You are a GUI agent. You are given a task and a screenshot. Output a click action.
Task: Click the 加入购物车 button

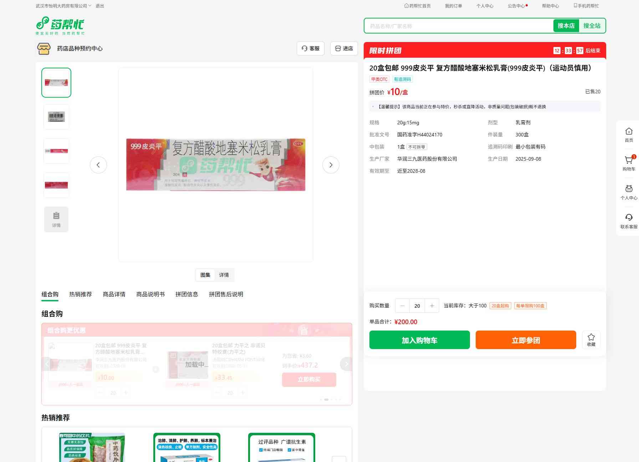pos(419,340)
